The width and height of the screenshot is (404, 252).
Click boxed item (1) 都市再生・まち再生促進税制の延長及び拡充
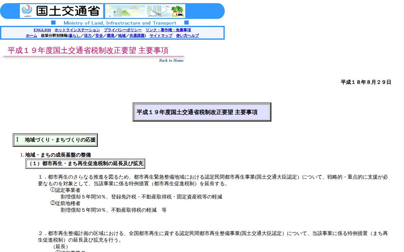(x=85, y=163)
